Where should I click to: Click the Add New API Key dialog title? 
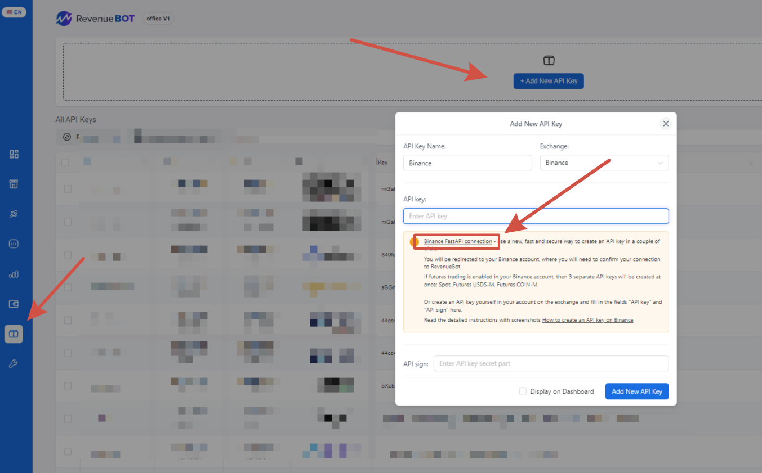(536, 124)
